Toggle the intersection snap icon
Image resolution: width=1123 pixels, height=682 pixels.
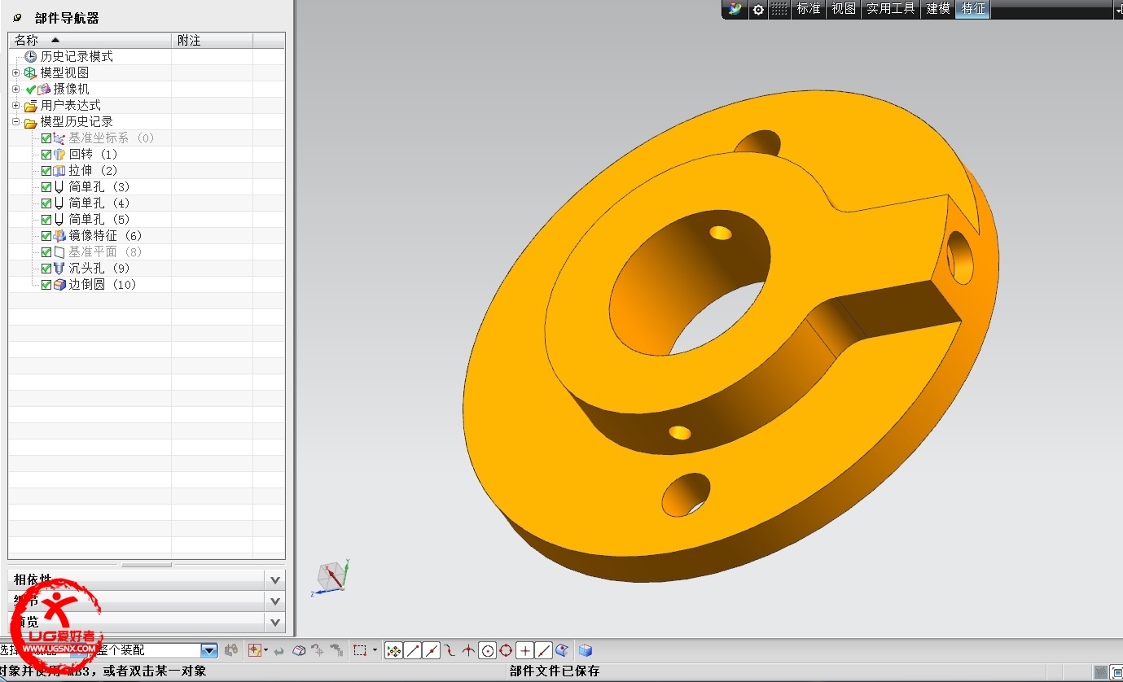point(469,650)
